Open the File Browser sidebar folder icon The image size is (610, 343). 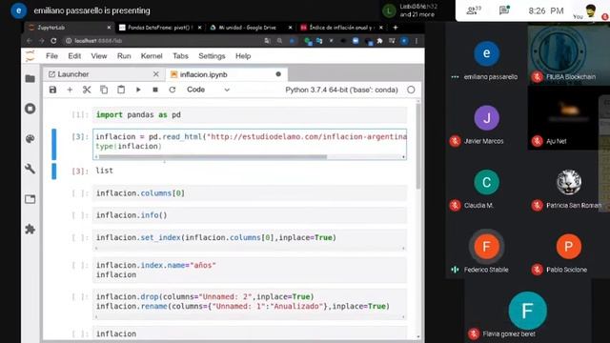30,79
